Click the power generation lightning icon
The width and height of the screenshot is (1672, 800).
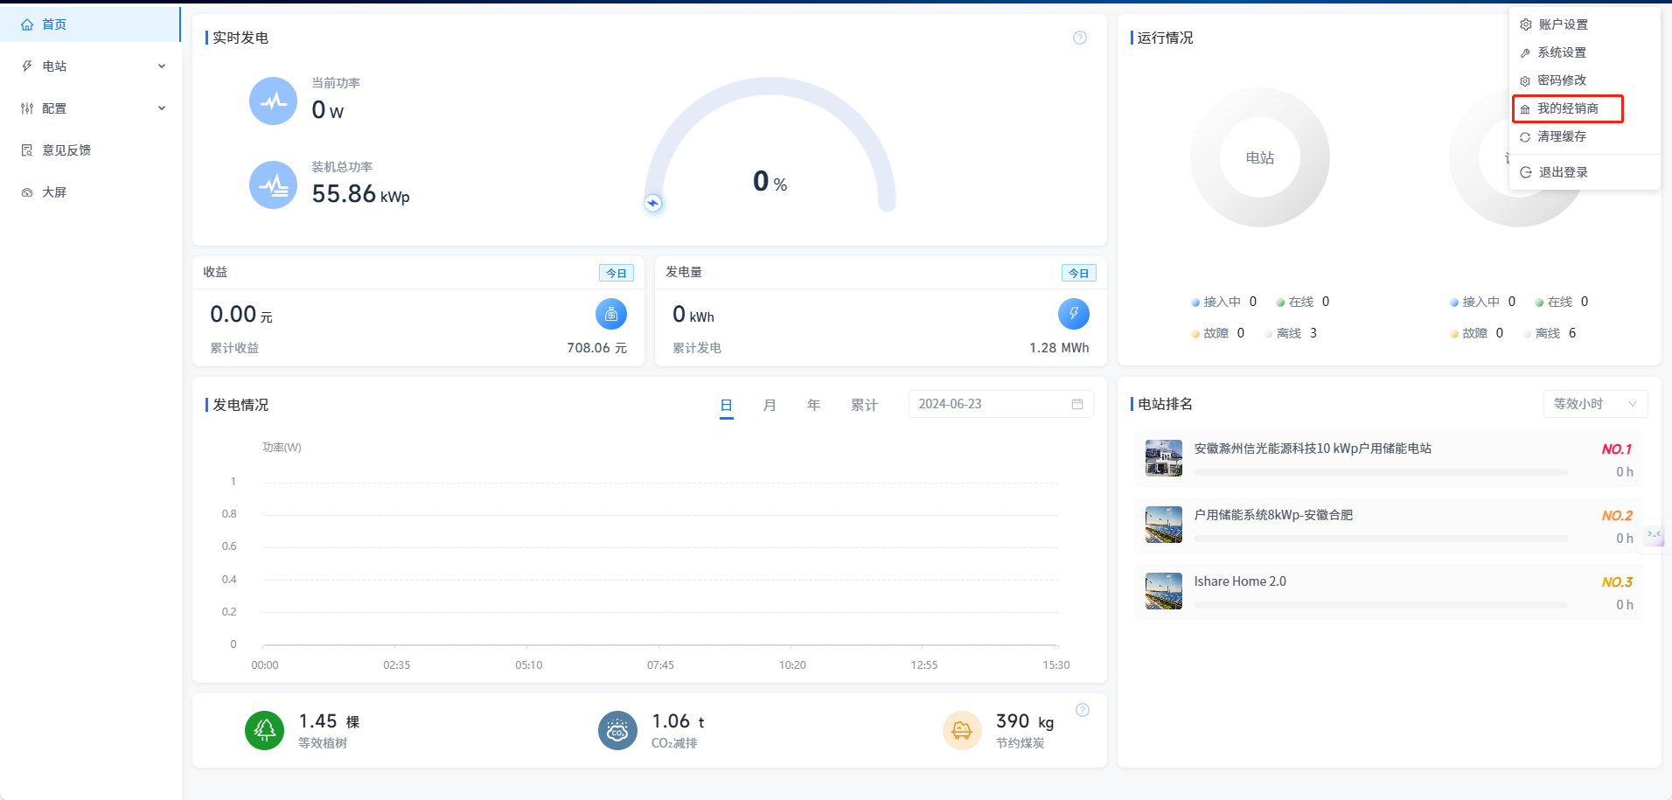pyautogui.click(x=1073, y=314)
